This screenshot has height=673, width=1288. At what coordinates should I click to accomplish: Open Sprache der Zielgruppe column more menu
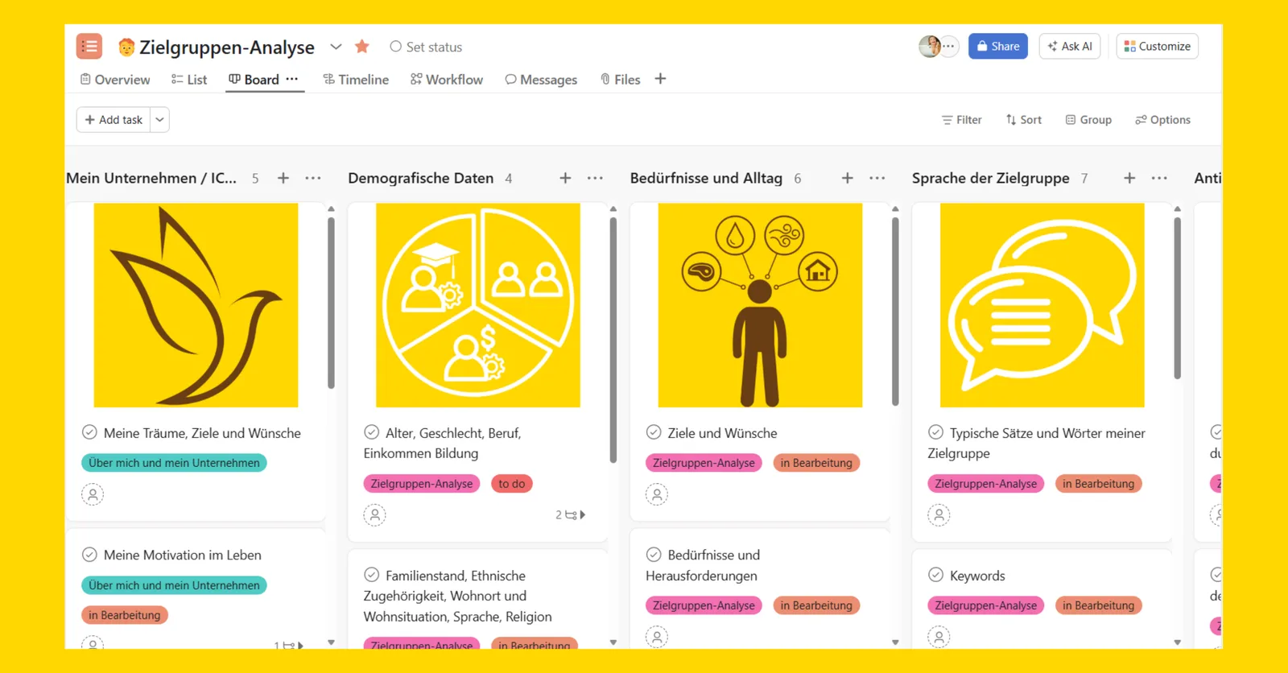tap(1159, 178)
